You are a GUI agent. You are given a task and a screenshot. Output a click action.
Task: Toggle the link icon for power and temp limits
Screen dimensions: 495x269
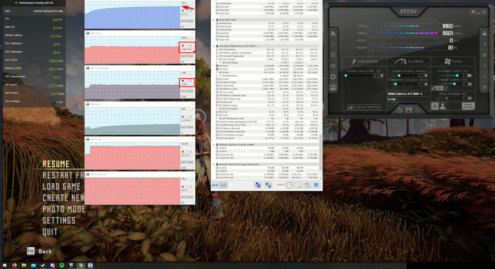[434, 88]
